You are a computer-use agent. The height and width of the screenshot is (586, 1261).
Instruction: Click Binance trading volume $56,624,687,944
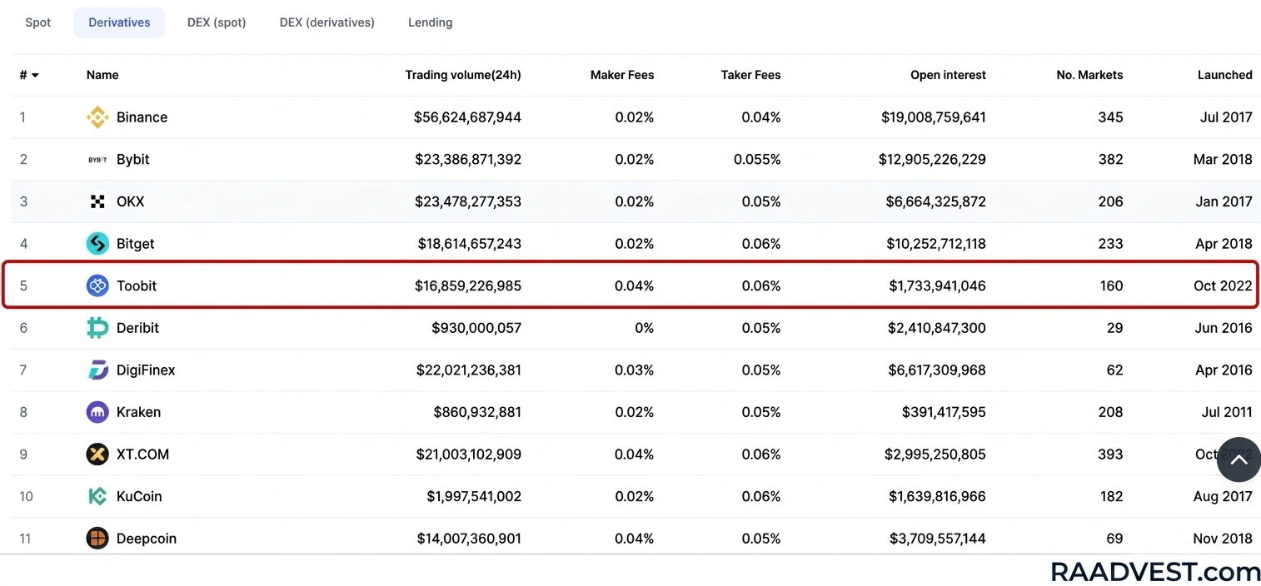click(467, 117)
